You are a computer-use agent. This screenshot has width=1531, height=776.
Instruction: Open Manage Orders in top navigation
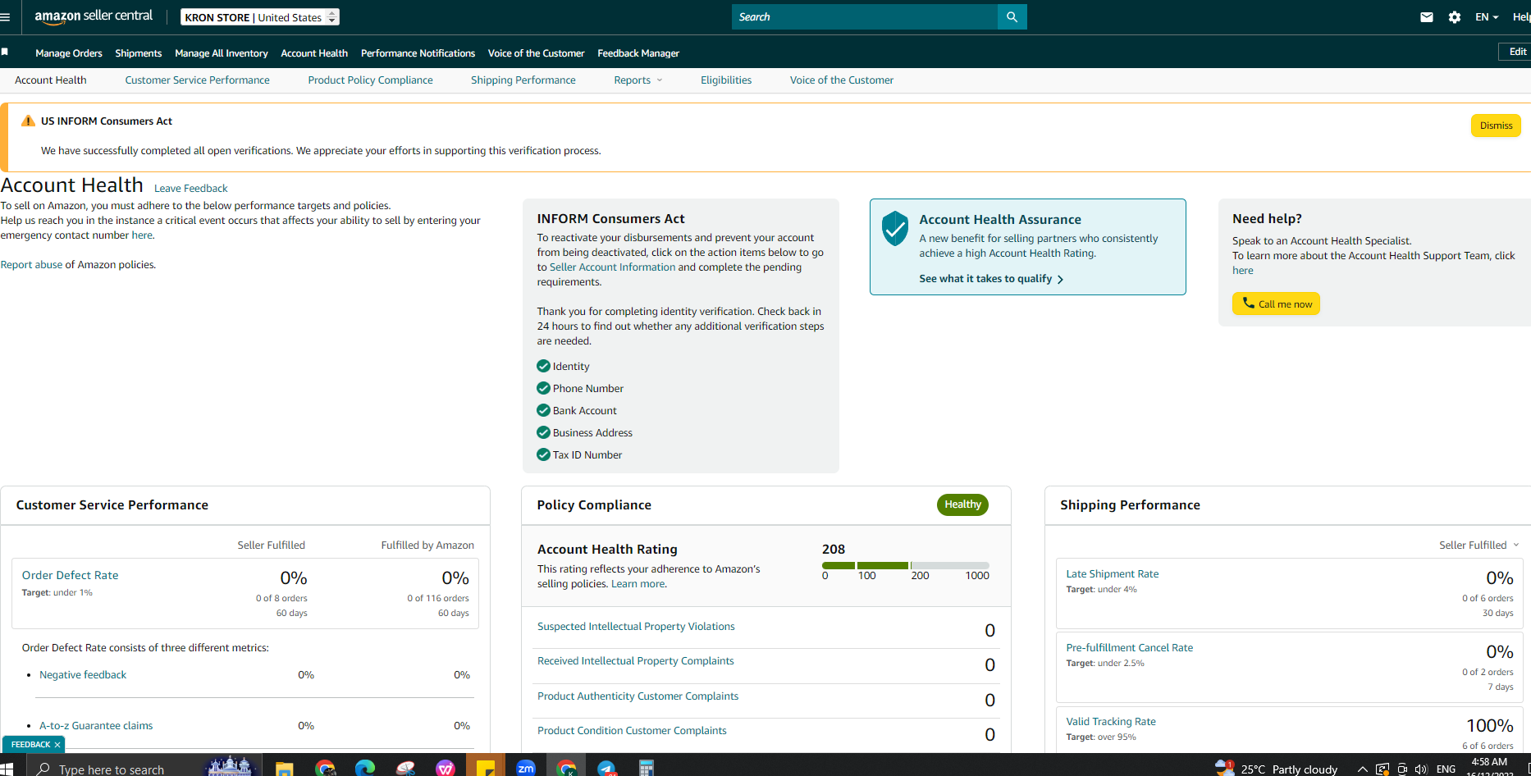(x=69, y=53)
